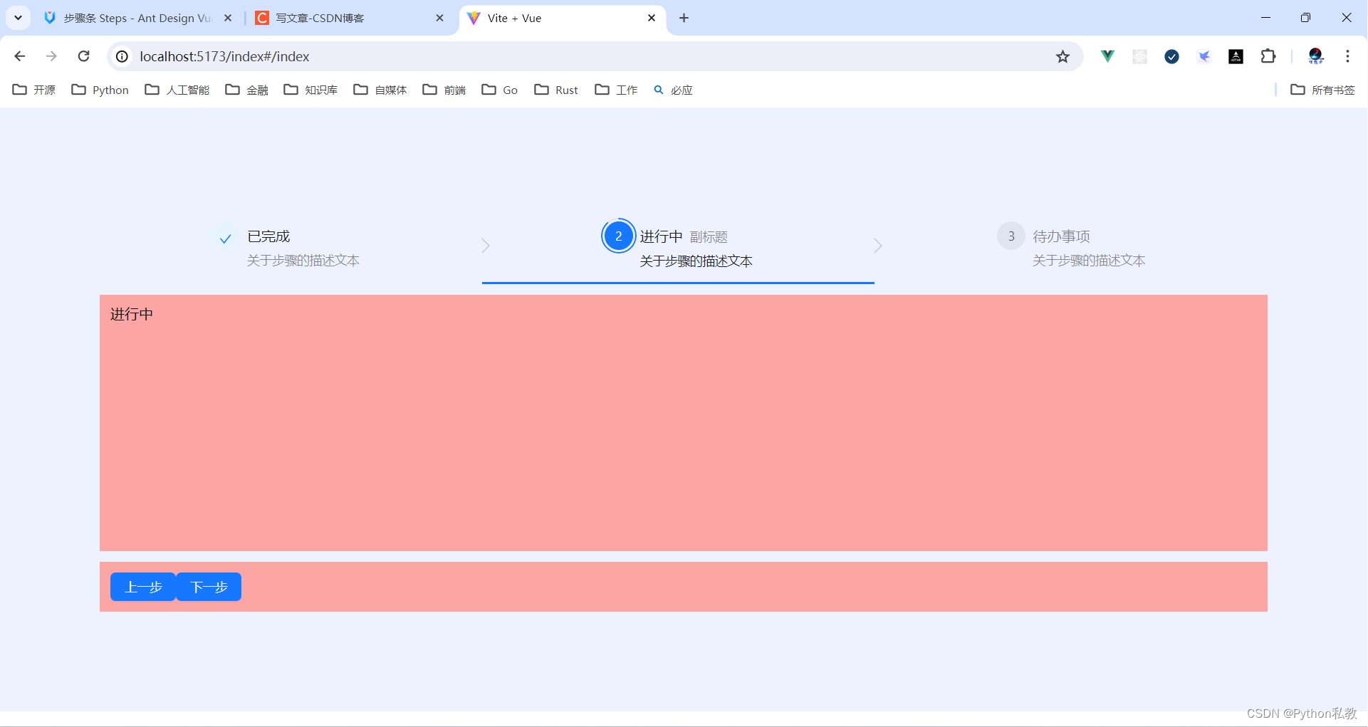Click the address bar URL

pyautogui.click(x=224, y=56)
